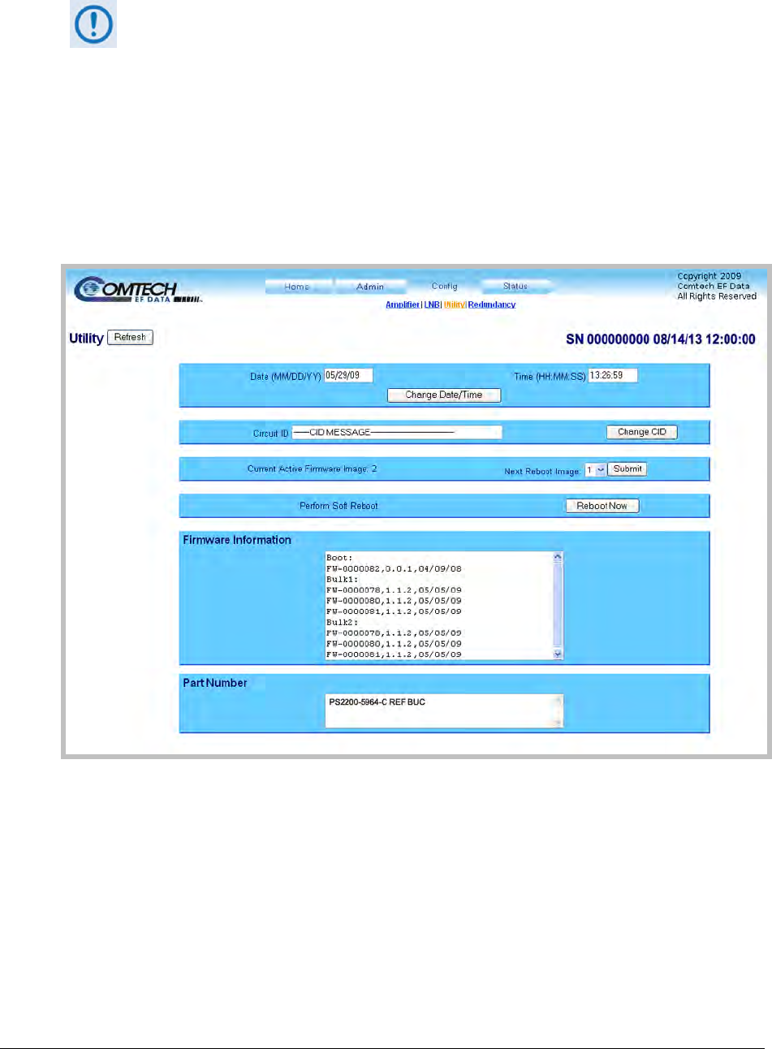This screenshot has width=772, height=1049.
Task: Focus the Time (HH:MM:SS) input field
Action: tap(613, 375)
